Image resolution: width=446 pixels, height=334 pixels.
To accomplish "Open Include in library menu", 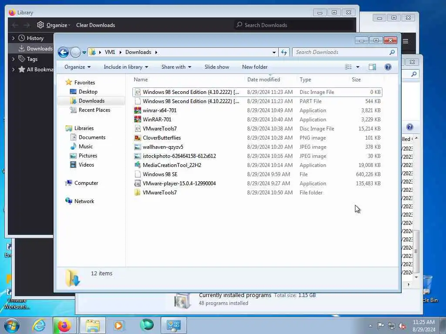I will click(126, 67).
